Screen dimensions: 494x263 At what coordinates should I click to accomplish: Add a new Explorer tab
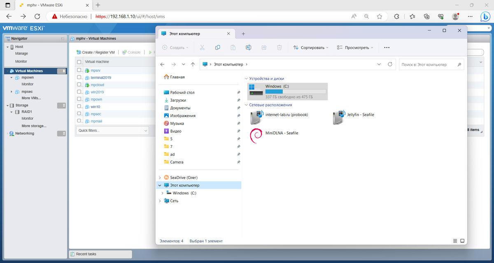243,33
